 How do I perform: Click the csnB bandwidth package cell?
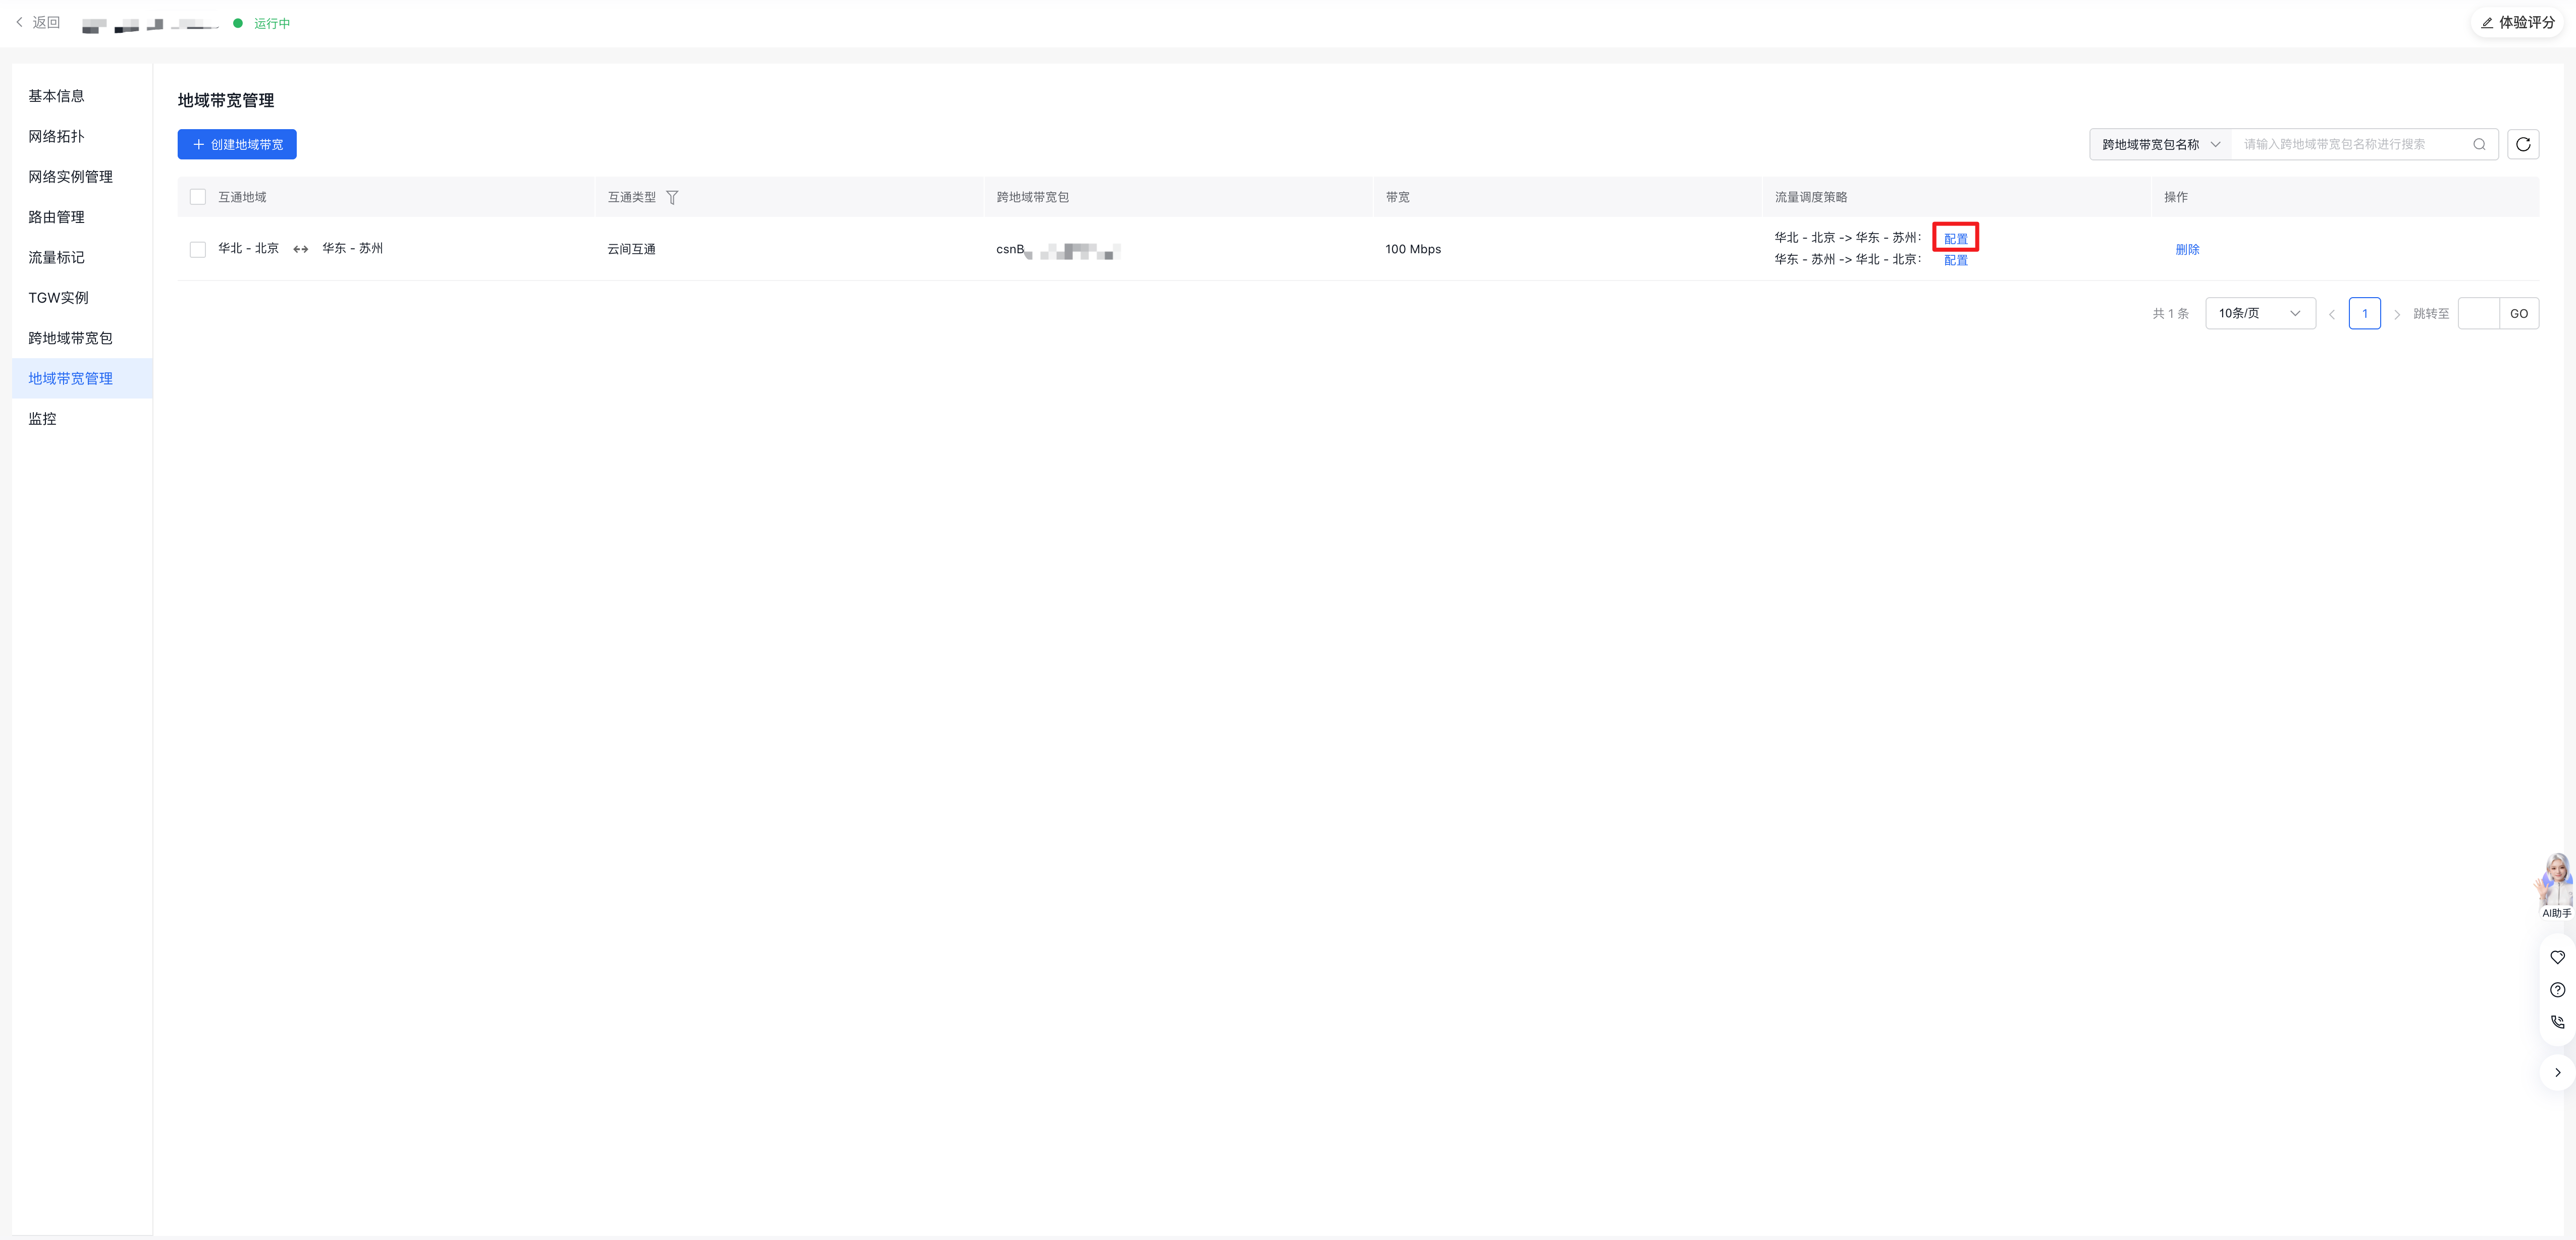click(1058, 250)
